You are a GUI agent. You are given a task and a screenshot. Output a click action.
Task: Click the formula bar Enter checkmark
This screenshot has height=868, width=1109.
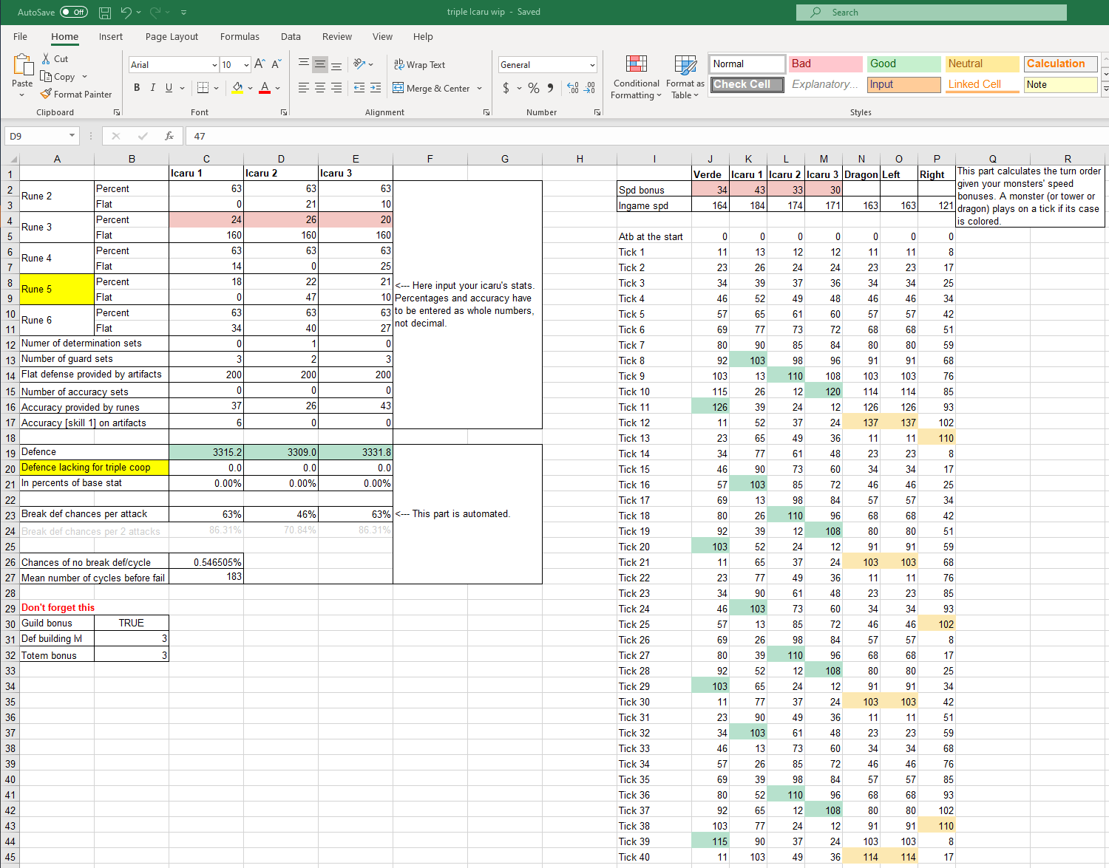tap(143, 136)
